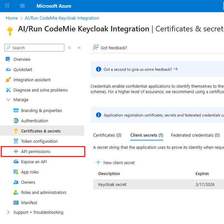Click the App roles icon
Screen dimensions: 224x224
click(x=16, y=172)
